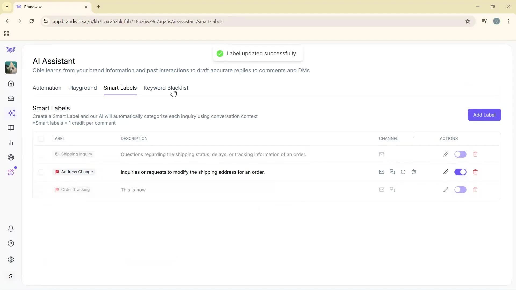Disable the Address Change label toggle
Viewport: 516px width, 290px height.
pos(460,172)
